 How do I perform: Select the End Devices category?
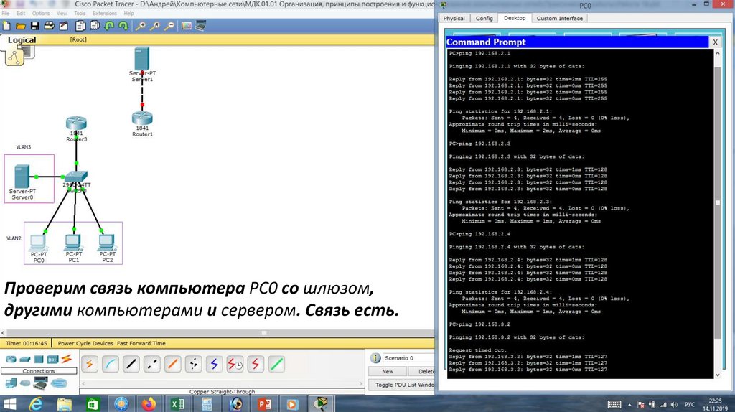click(x=10, y=383)
